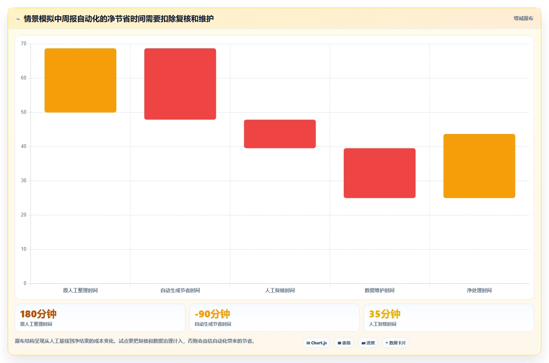Select the red 自动生成节省时间 bar
The height and width of the screenshot is (363, 549).
[180, 84]
